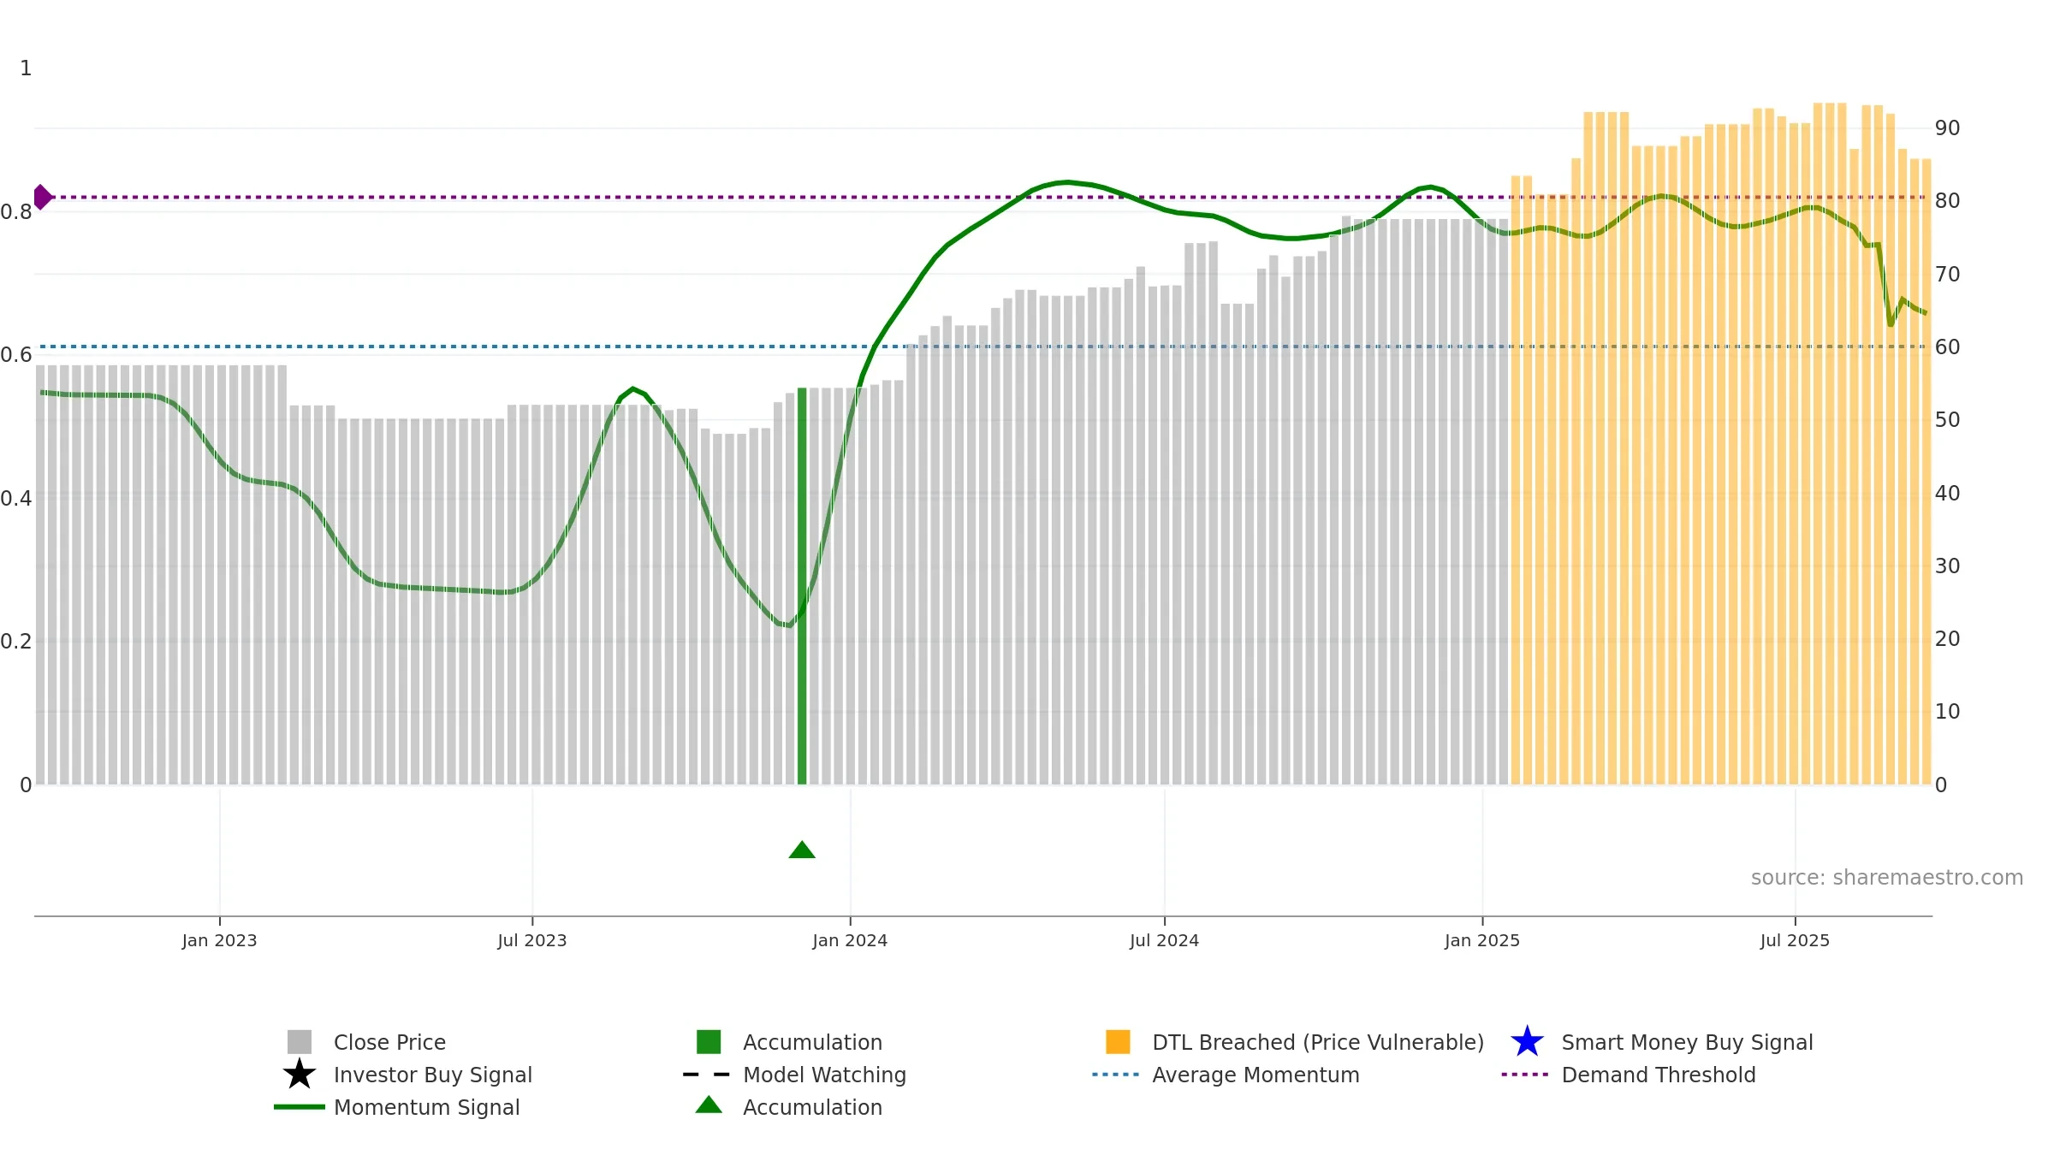Click the dashed Model Watching legend marker

click(x=707, y=1075)
